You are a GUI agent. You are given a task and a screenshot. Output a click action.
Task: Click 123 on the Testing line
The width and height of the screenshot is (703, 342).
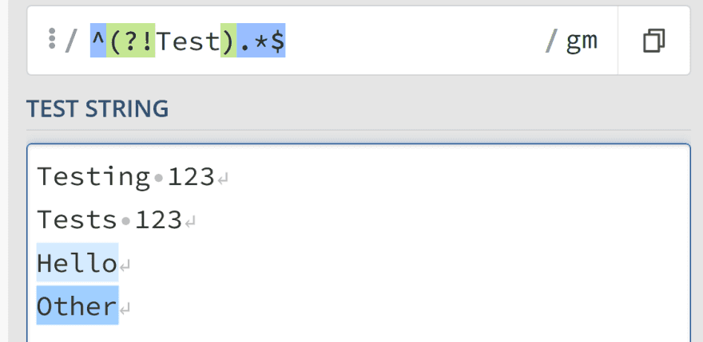[191, 177]
